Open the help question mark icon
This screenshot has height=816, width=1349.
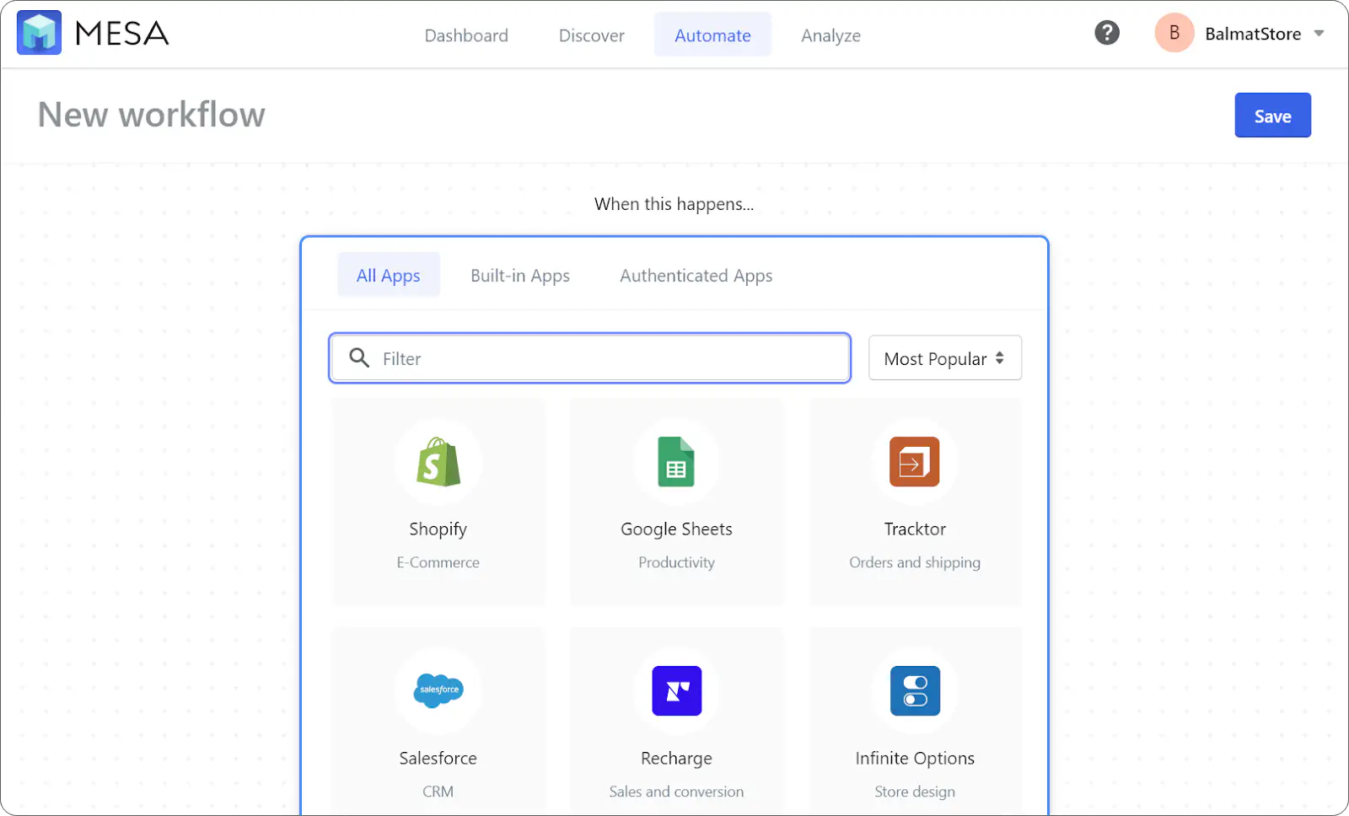click(x=1107, y=33)
